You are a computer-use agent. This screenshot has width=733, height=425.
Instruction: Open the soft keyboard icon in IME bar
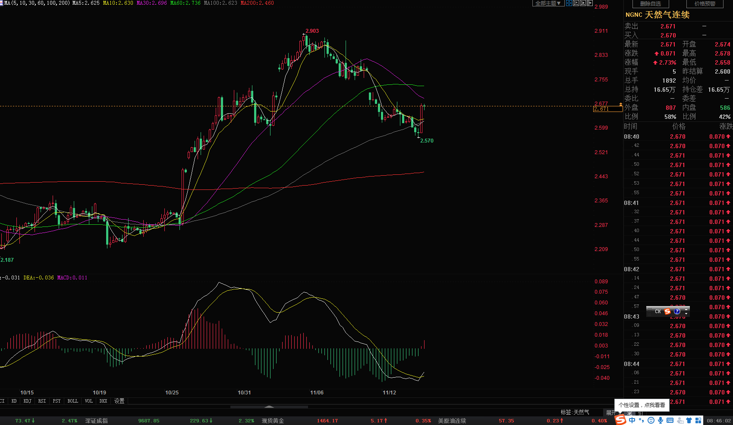(670, 420)
